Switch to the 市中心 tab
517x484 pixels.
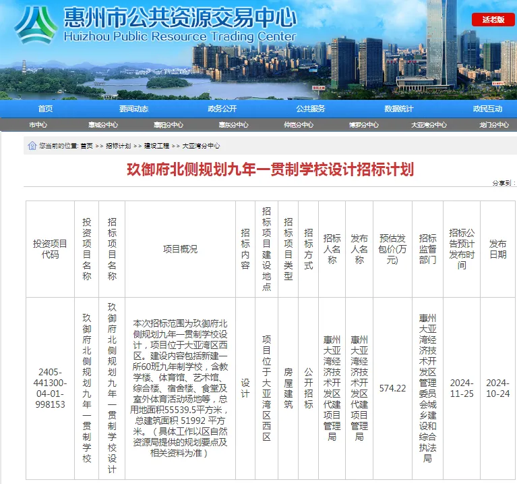(x=38, y=125)
